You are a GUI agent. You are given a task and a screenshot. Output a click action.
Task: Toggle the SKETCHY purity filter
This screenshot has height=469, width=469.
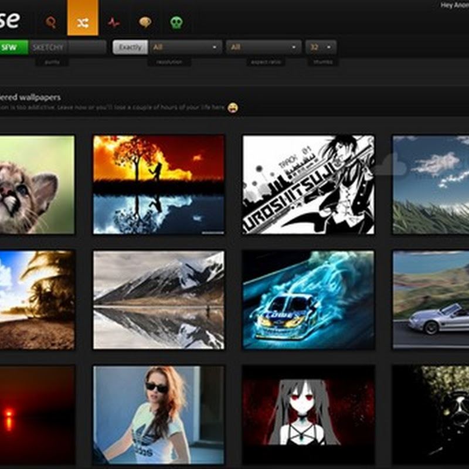tap(48, 47)
